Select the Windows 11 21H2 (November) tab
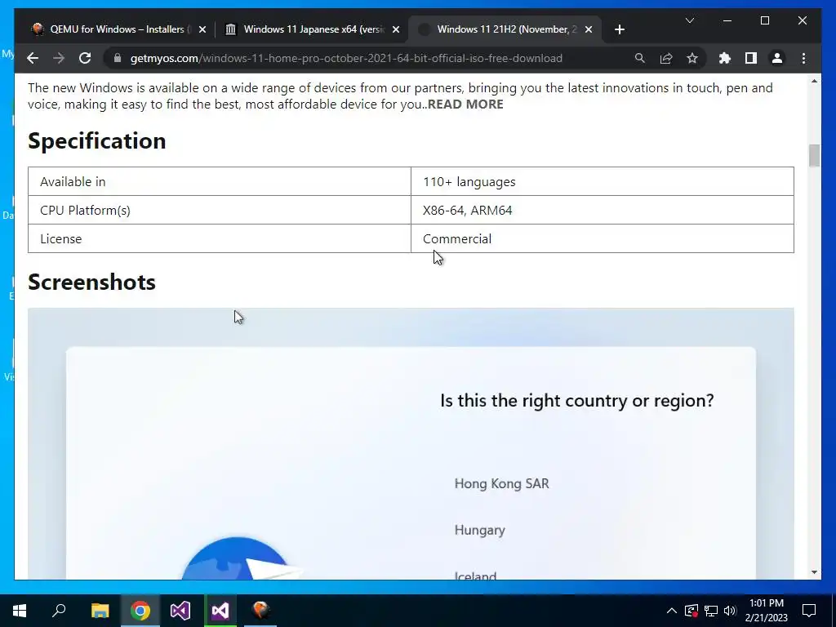Screen dimensions: 836x627 coord(505,29)
